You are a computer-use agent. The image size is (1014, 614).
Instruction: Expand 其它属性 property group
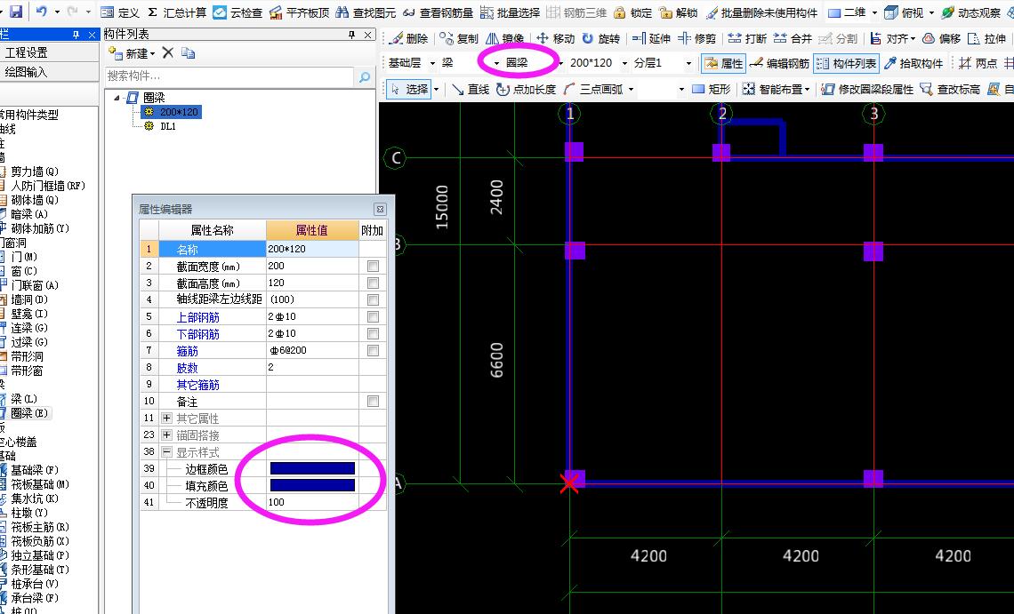[166, 419]
